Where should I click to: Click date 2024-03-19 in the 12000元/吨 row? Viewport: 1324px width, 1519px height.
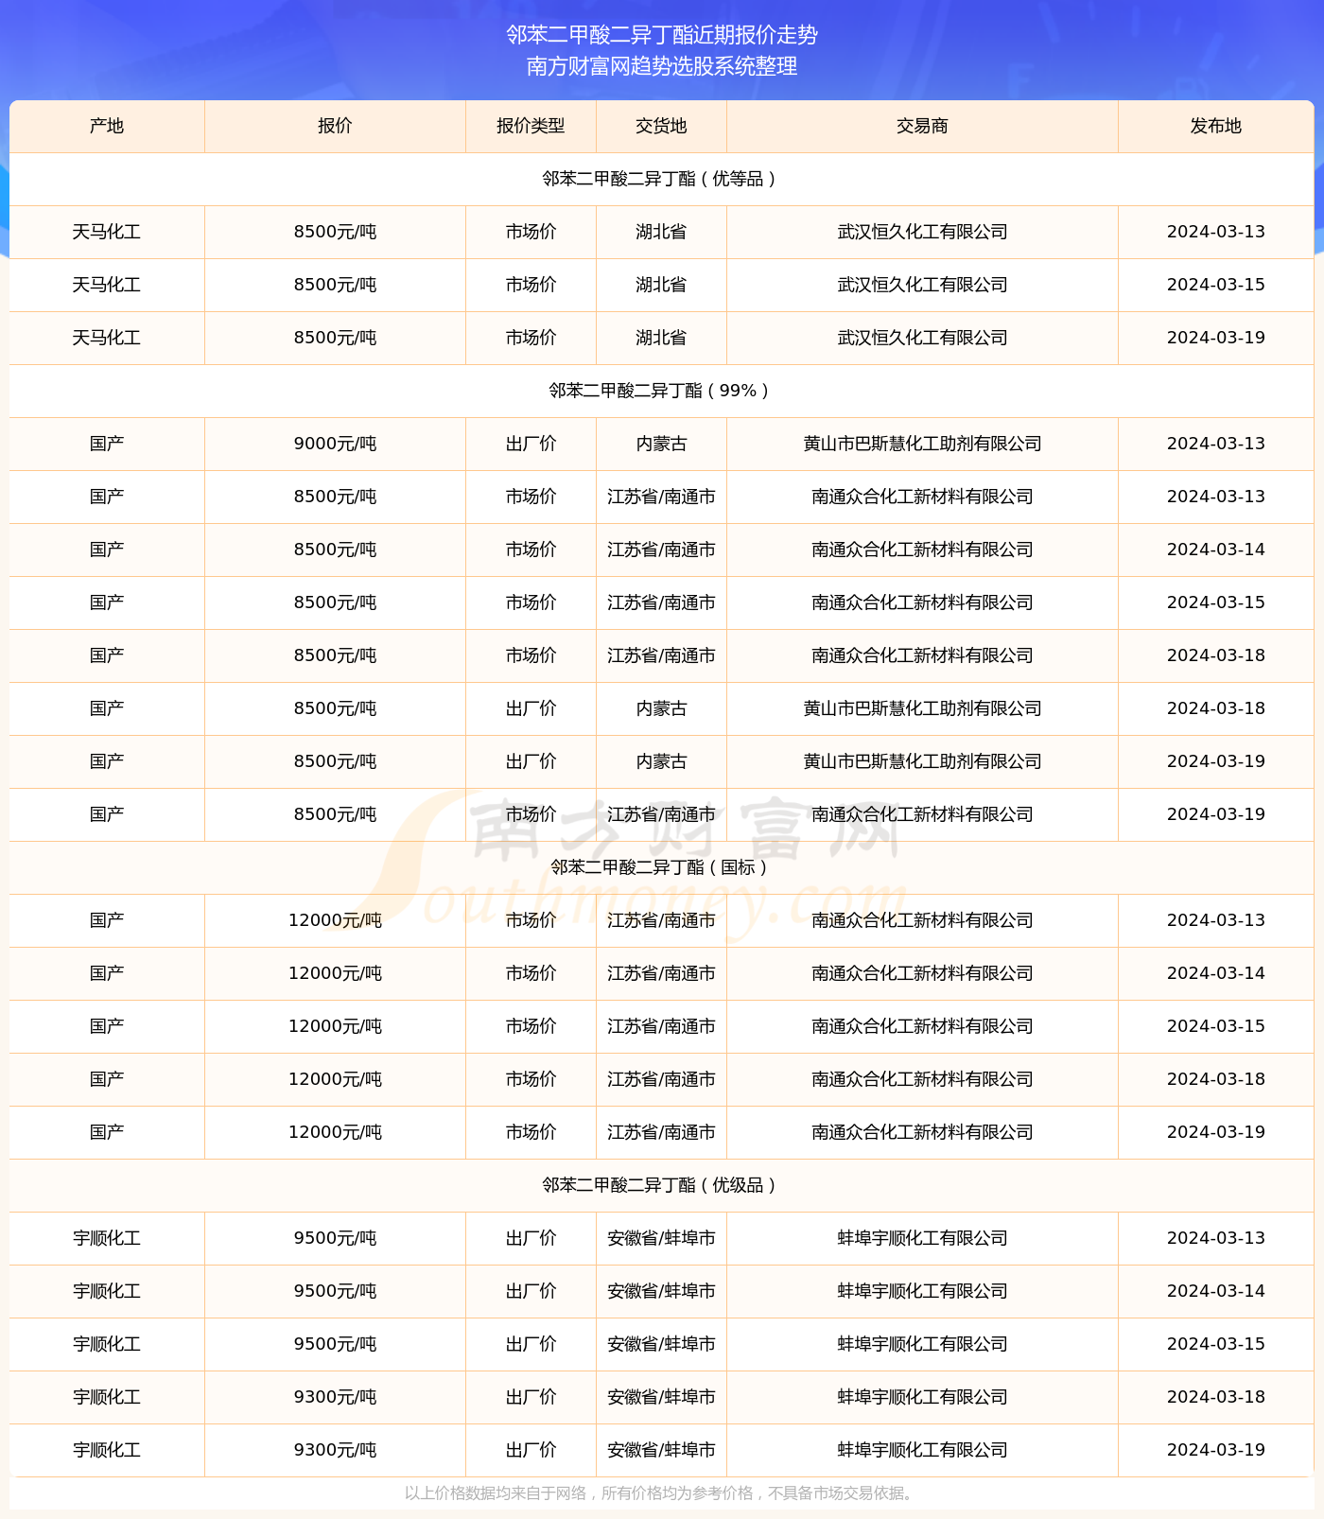1216,1132
